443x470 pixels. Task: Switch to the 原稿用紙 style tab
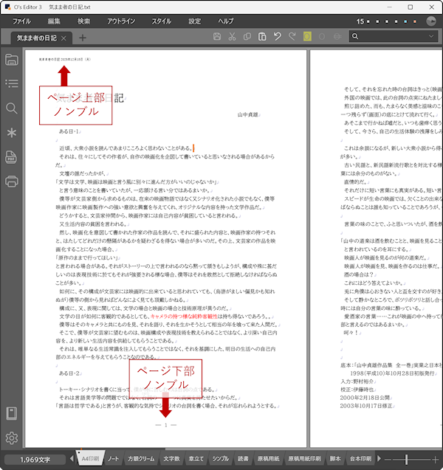pos(267,459)
